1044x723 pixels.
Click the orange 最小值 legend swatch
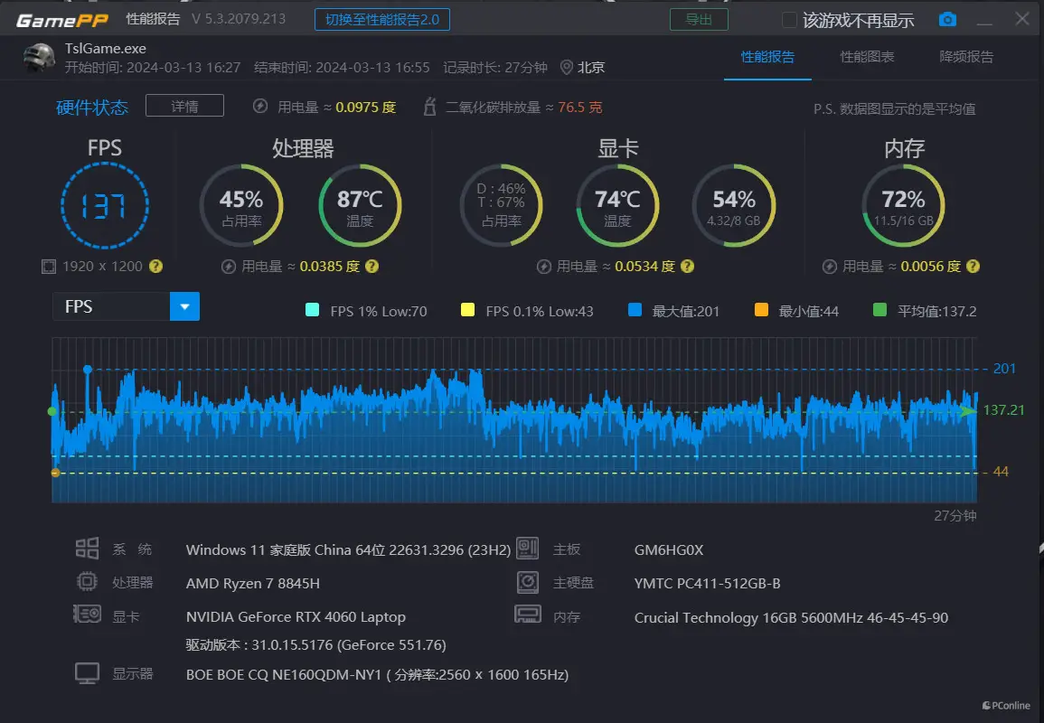coord(761,310)
